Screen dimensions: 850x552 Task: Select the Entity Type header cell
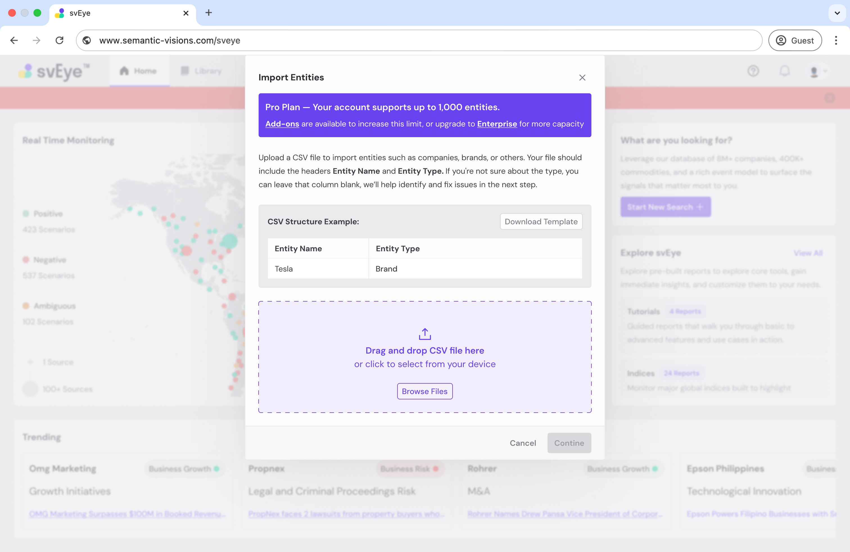475,248
